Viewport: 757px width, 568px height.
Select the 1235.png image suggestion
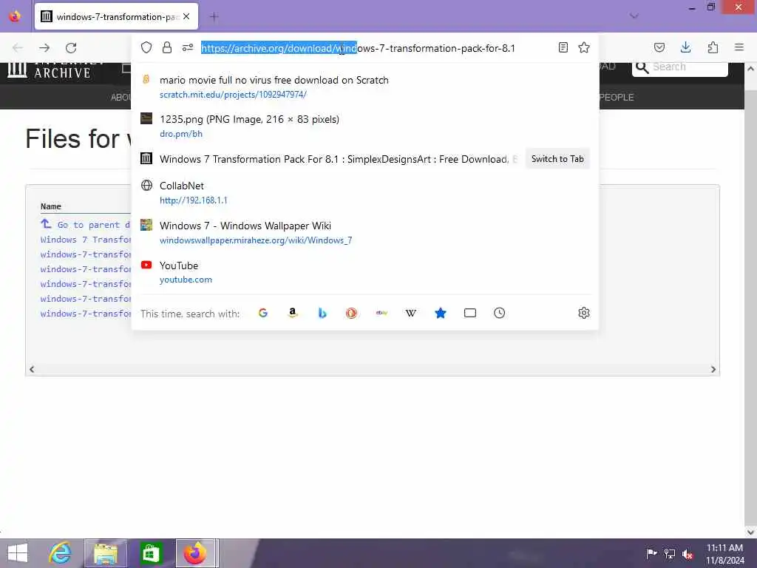(x=364, y=126)
